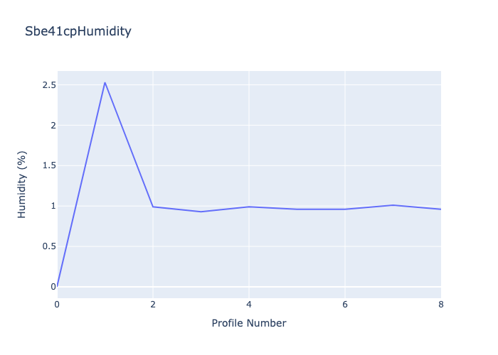The height and width of the screenshot is (355, 498).
Task: Click the Humidity (%) y-axis label
Action: click(22, 184)
